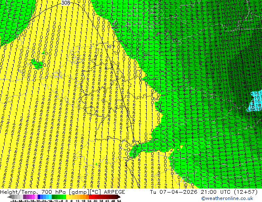Click the ARPEGE model name
The width and height of the screenshot is (262, 202).
tap(114, 192)
